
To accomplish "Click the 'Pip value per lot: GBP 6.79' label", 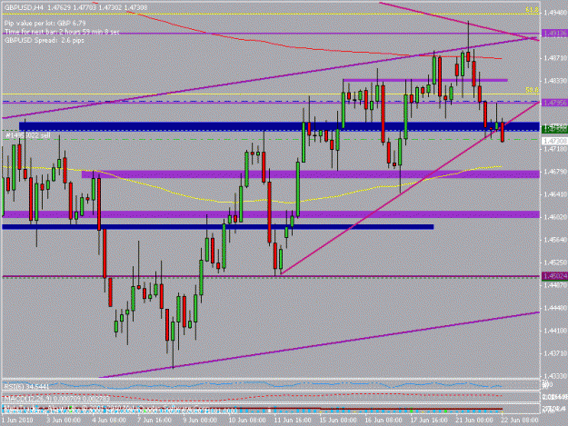I will pyautogui.click(x=45, y=24).
